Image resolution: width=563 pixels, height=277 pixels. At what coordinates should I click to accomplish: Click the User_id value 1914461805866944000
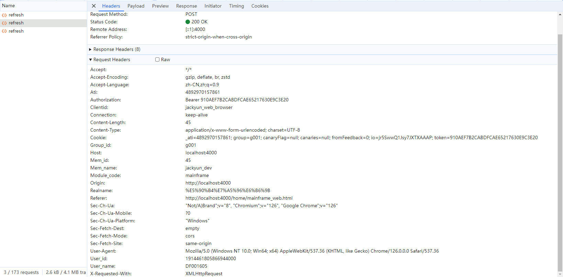click(211, 259)
